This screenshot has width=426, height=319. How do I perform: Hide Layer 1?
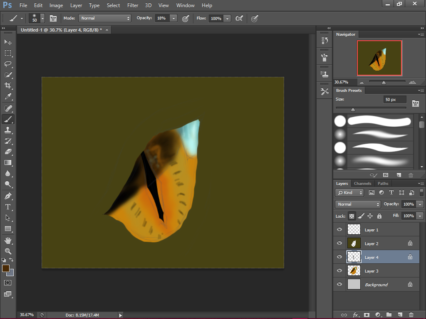click(x=339, y=229)
